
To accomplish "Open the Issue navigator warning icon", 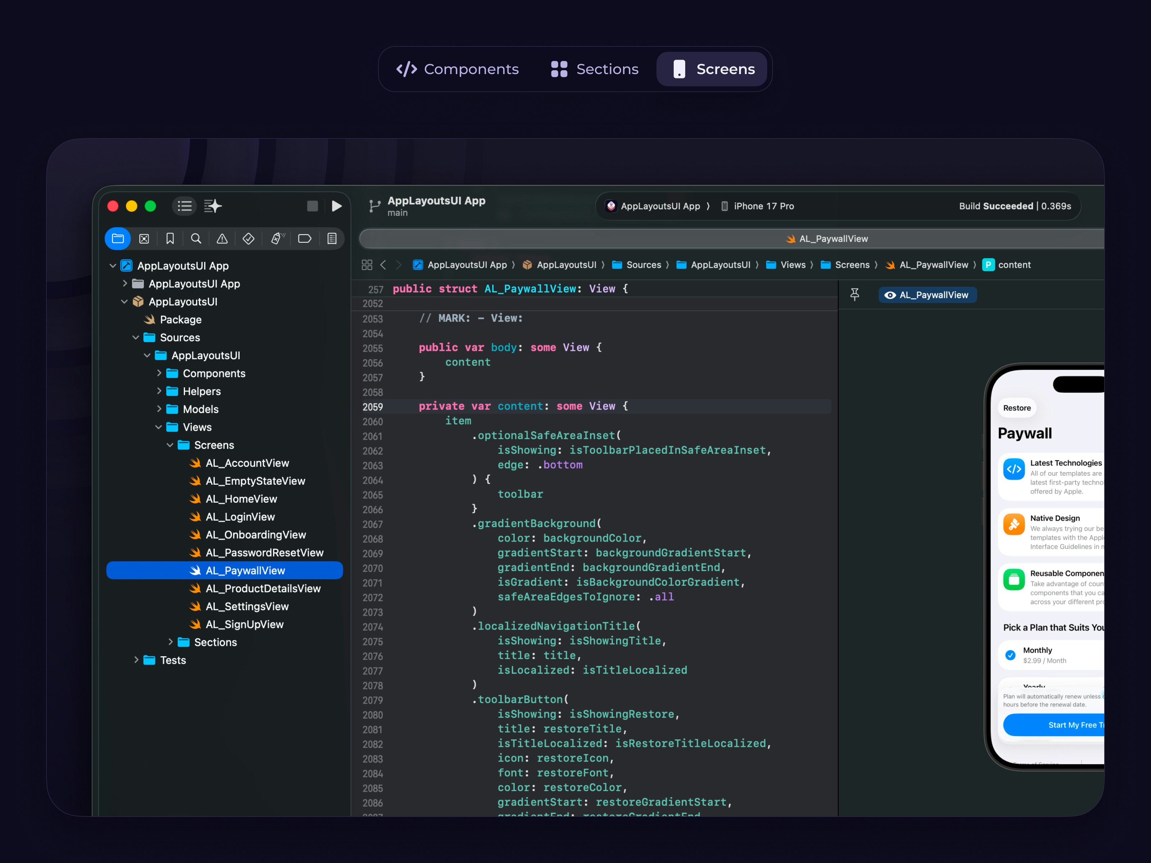I will pos(222,239).
